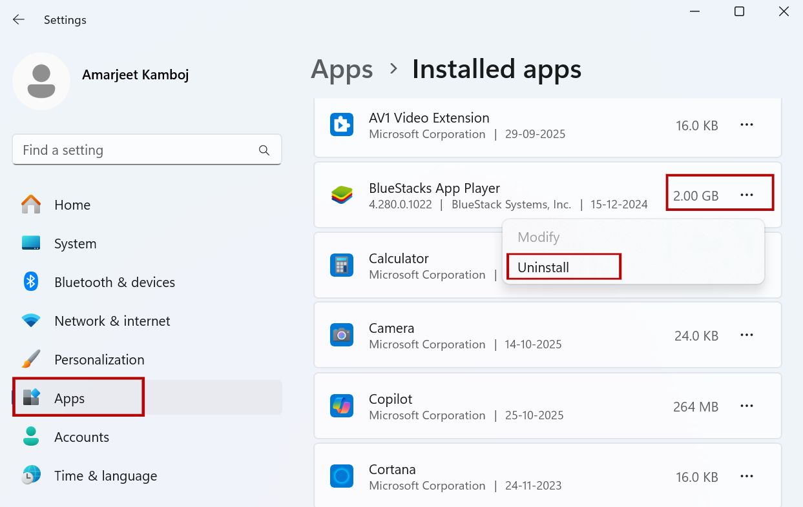803x507 pixels.
Task: Click the Accounts icon in the sidebar
Action: (30, 437)
